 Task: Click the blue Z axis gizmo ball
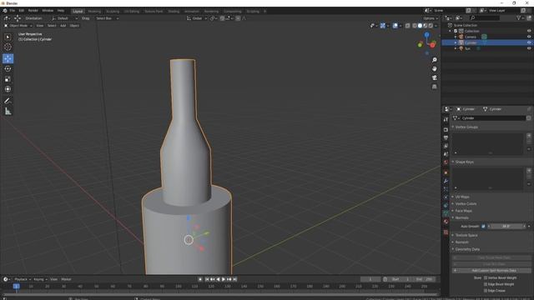[x=426, y=34]
